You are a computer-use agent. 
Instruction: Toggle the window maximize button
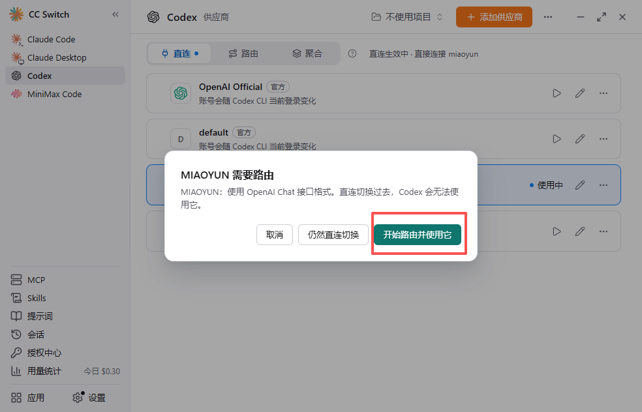click(x=601, y=17)
